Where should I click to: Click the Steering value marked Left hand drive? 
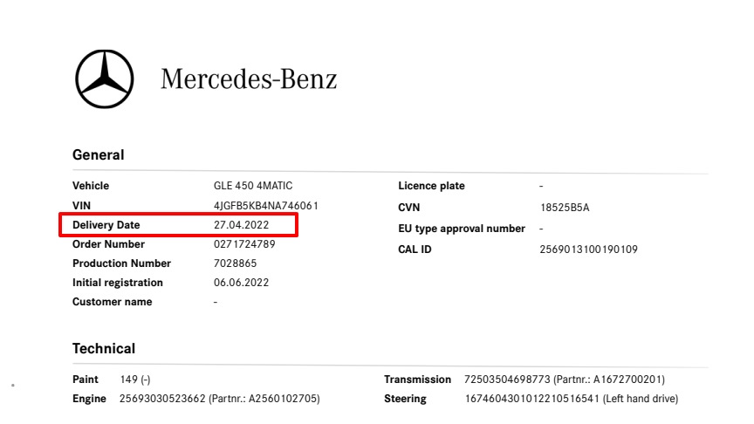click(x=571, y=399)
